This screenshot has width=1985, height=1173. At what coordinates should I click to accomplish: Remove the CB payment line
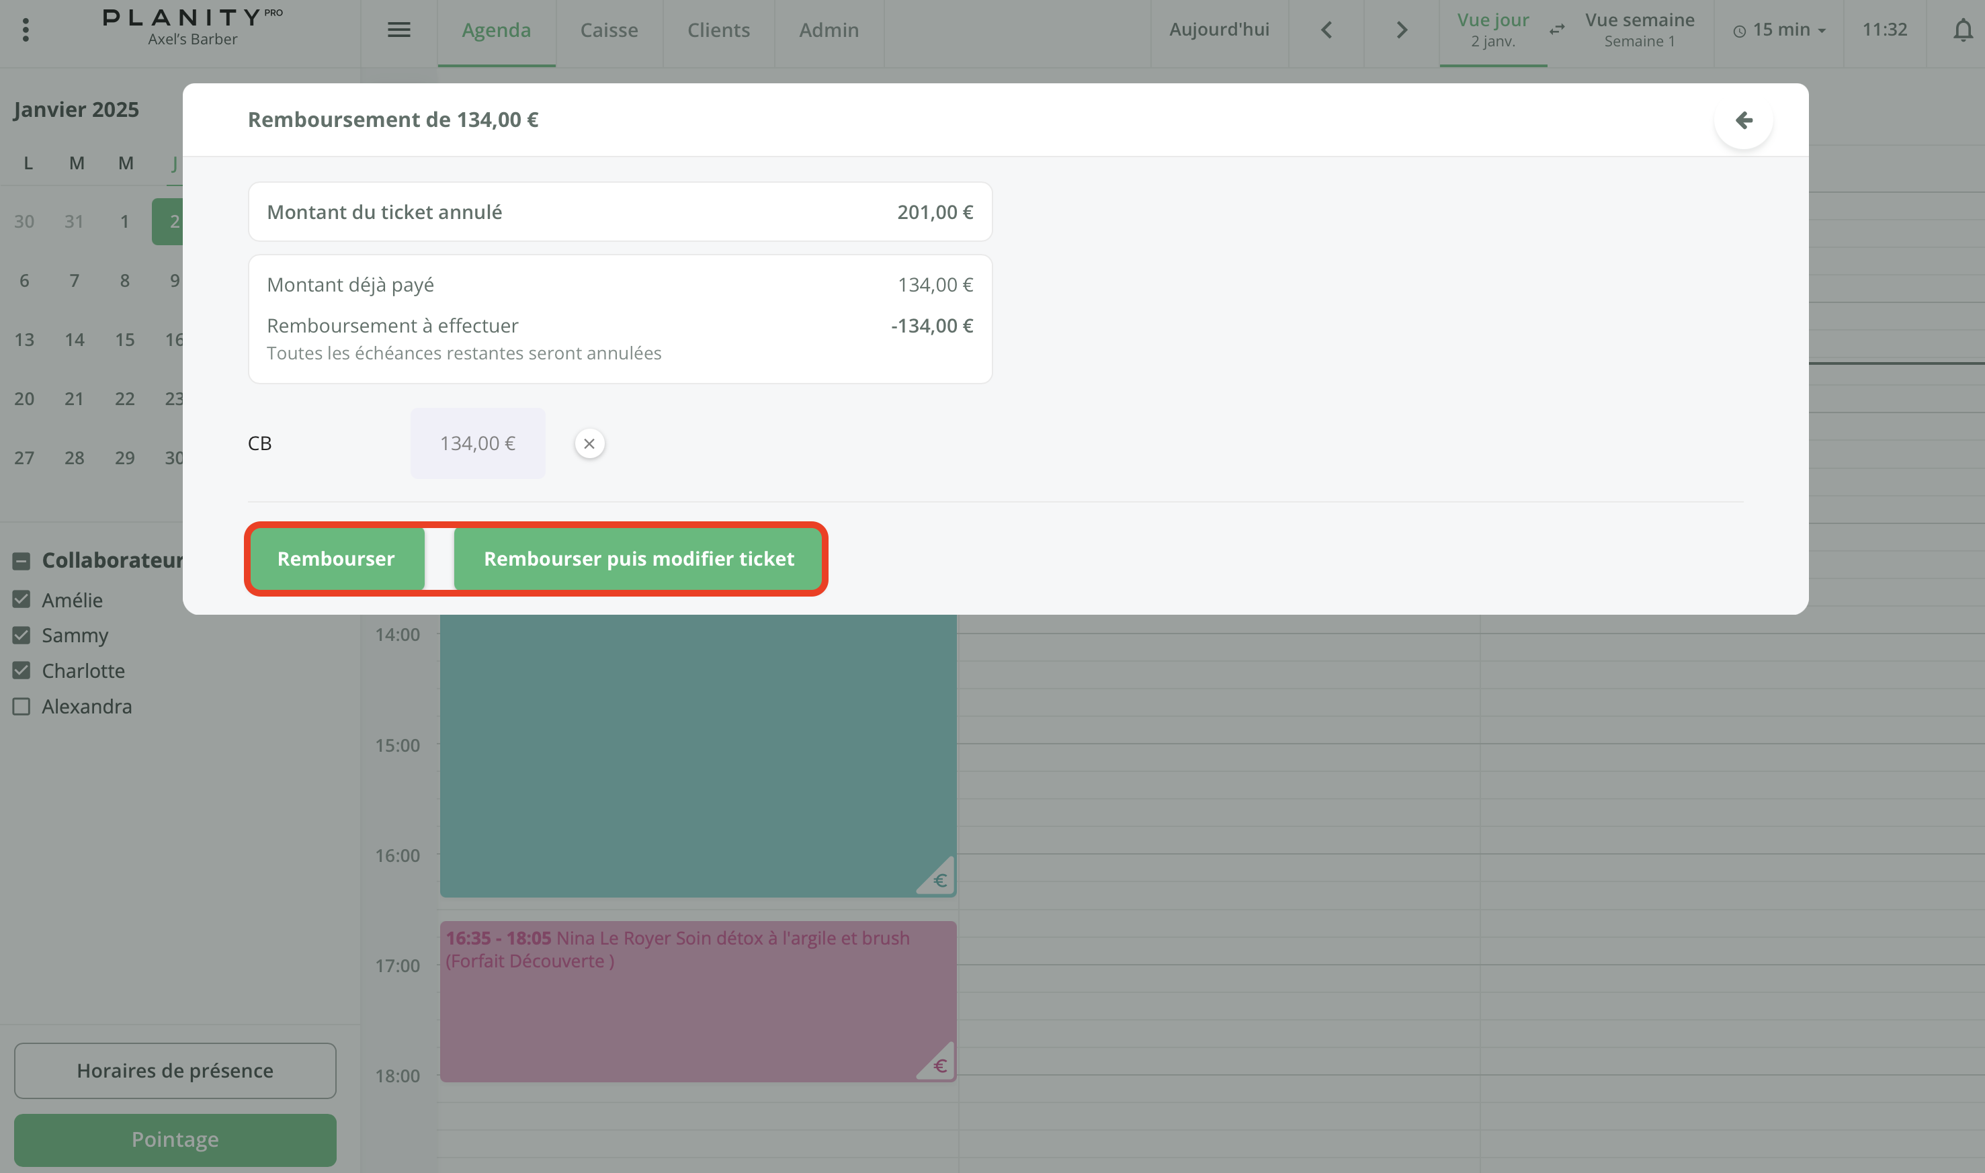pos(589,443)
